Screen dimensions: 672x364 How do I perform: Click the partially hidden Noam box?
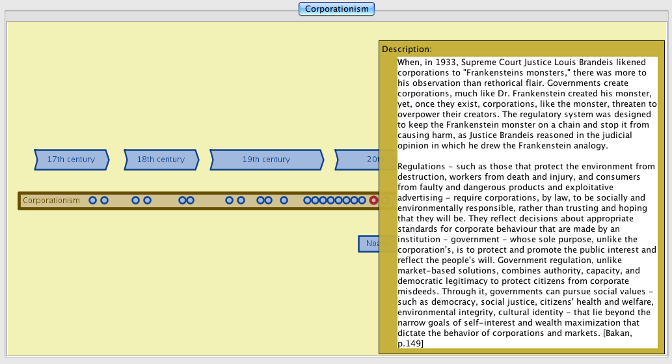pyautogui.click(x=369, y=244)
